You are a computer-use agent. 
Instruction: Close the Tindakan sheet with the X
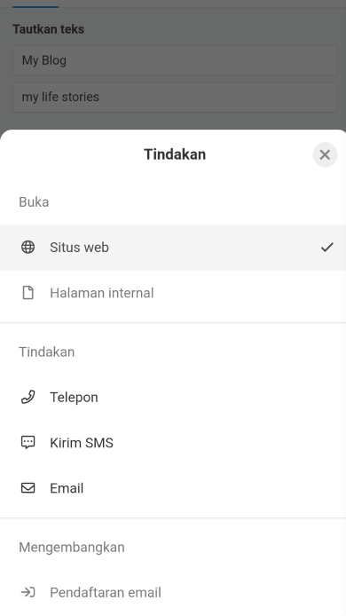tap(325, 154)
